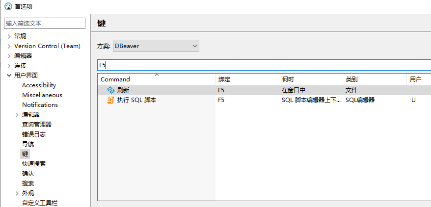
Task: Expand the Version Control (Team) node
Action: click(x=9, y=46)
